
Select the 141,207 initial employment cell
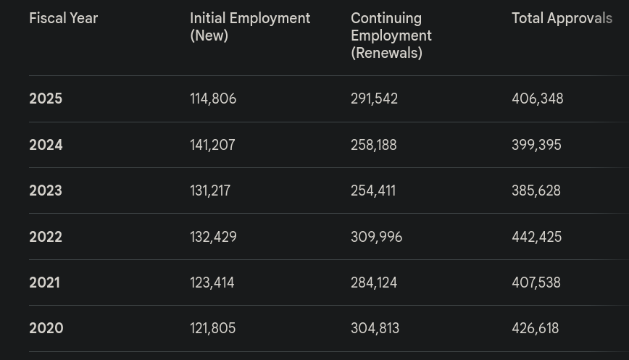212,145
